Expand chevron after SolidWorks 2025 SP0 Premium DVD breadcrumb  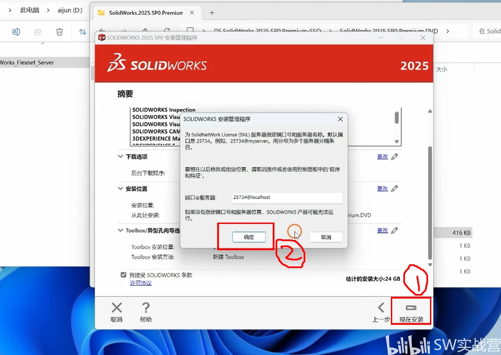pyautogui.click(x=448, y=31)
